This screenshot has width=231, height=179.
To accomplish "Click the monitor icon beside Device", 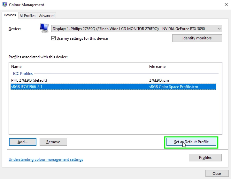I will pyautogui.click(x=44, y=28).
